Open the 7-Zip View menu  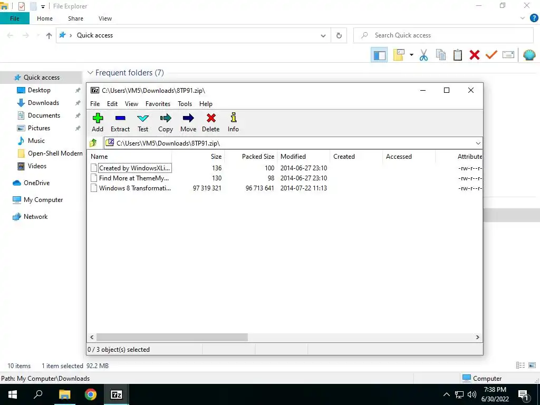[x=131, y=104]
